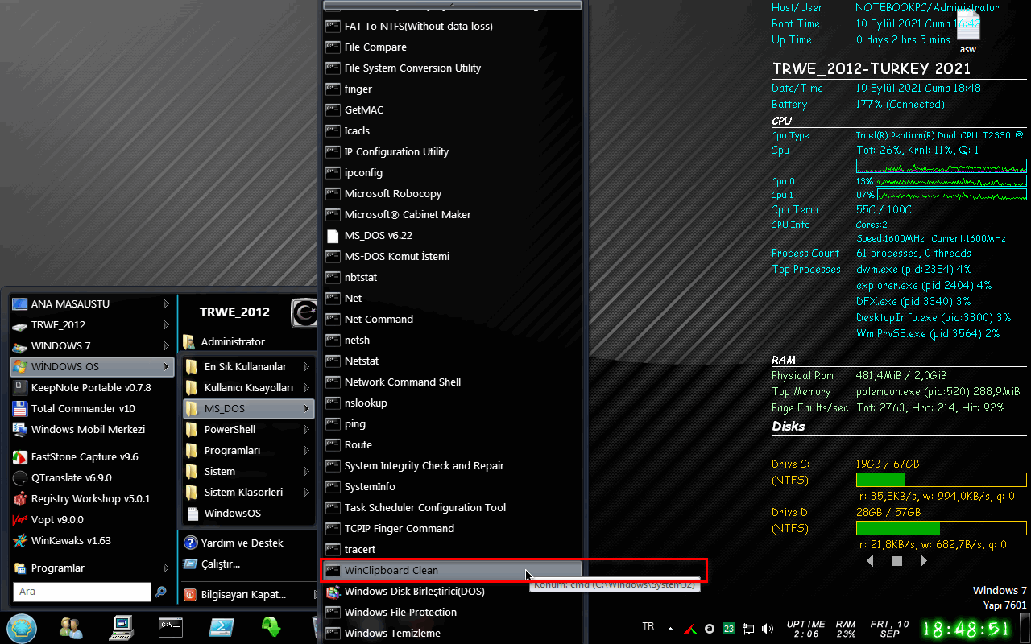1031x644 pixels.
Task: Launch Command Prompt from the taskbar
Action: (171, 626)
